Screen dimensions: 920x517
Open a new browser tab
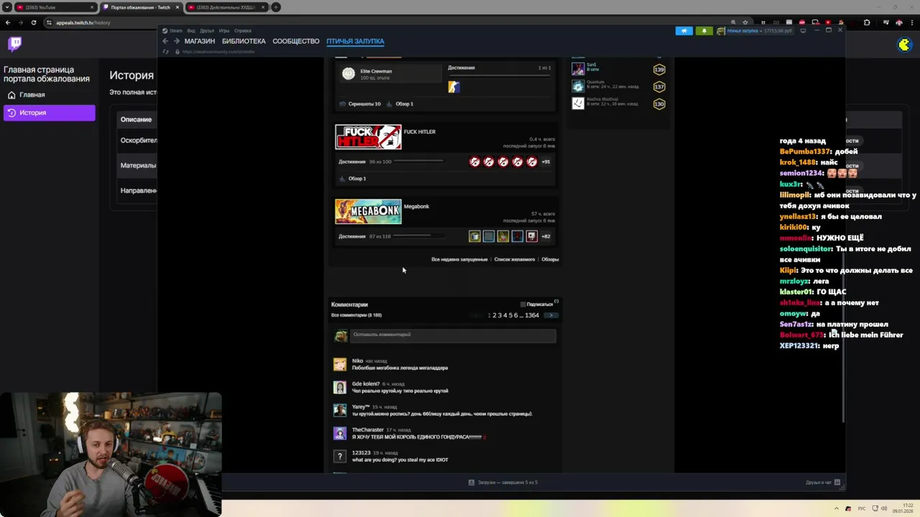(276, 7)
